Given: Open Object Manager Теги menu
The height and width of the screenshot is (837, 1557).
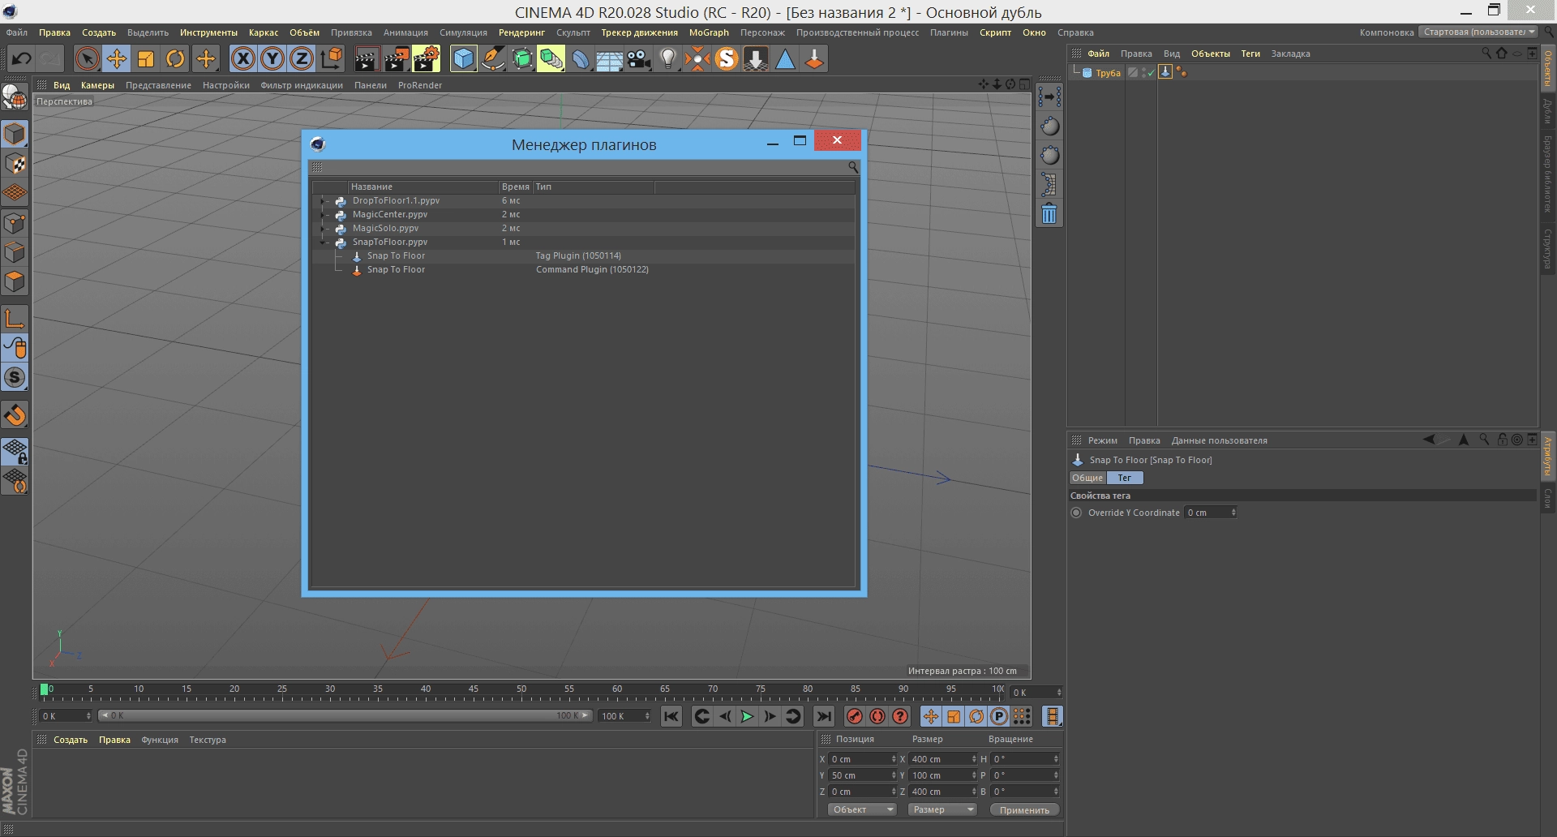Looking at the screenshot, I should click(1250, 54).
